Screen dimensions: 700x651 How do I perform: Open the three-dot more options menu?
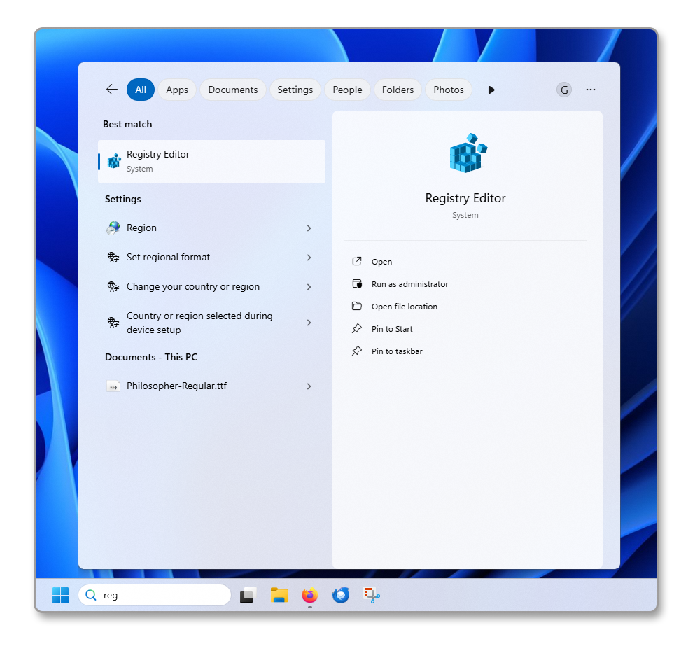tap(591, 90)
